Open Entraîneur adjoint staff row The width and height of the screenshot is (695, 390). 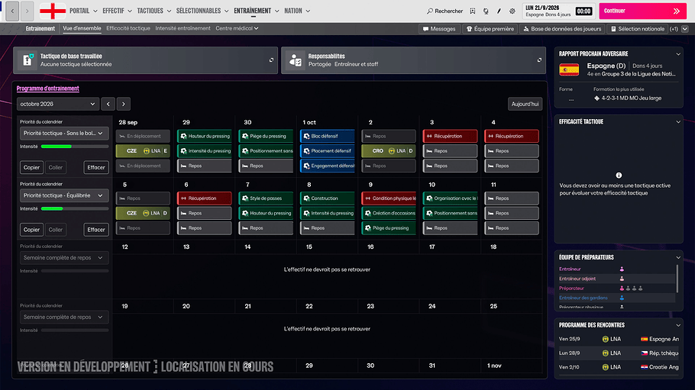[616, 279]
